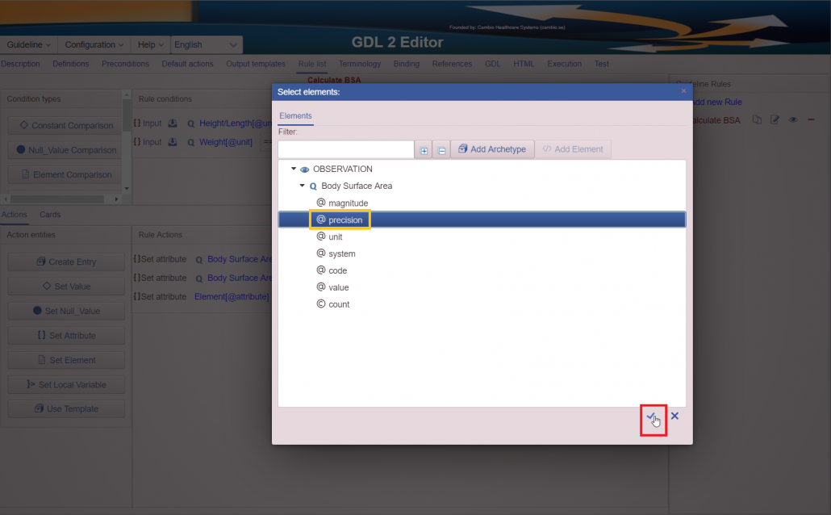Open the Configuration menu
The image size is (831, 515).
pyautogui.click(x=94, y=45)
